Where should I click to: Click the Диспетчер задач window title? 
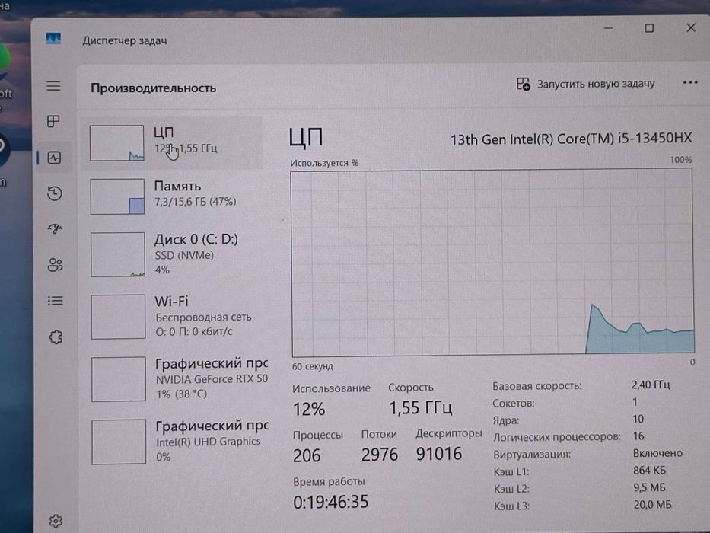(125, 41)
